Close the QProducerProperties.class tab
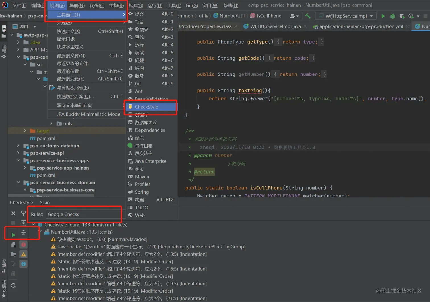 [x=236, y=26]
